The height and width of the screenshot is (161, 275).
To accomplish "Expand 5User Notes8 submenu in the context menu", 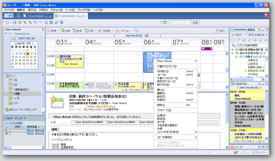I will 175,61.
